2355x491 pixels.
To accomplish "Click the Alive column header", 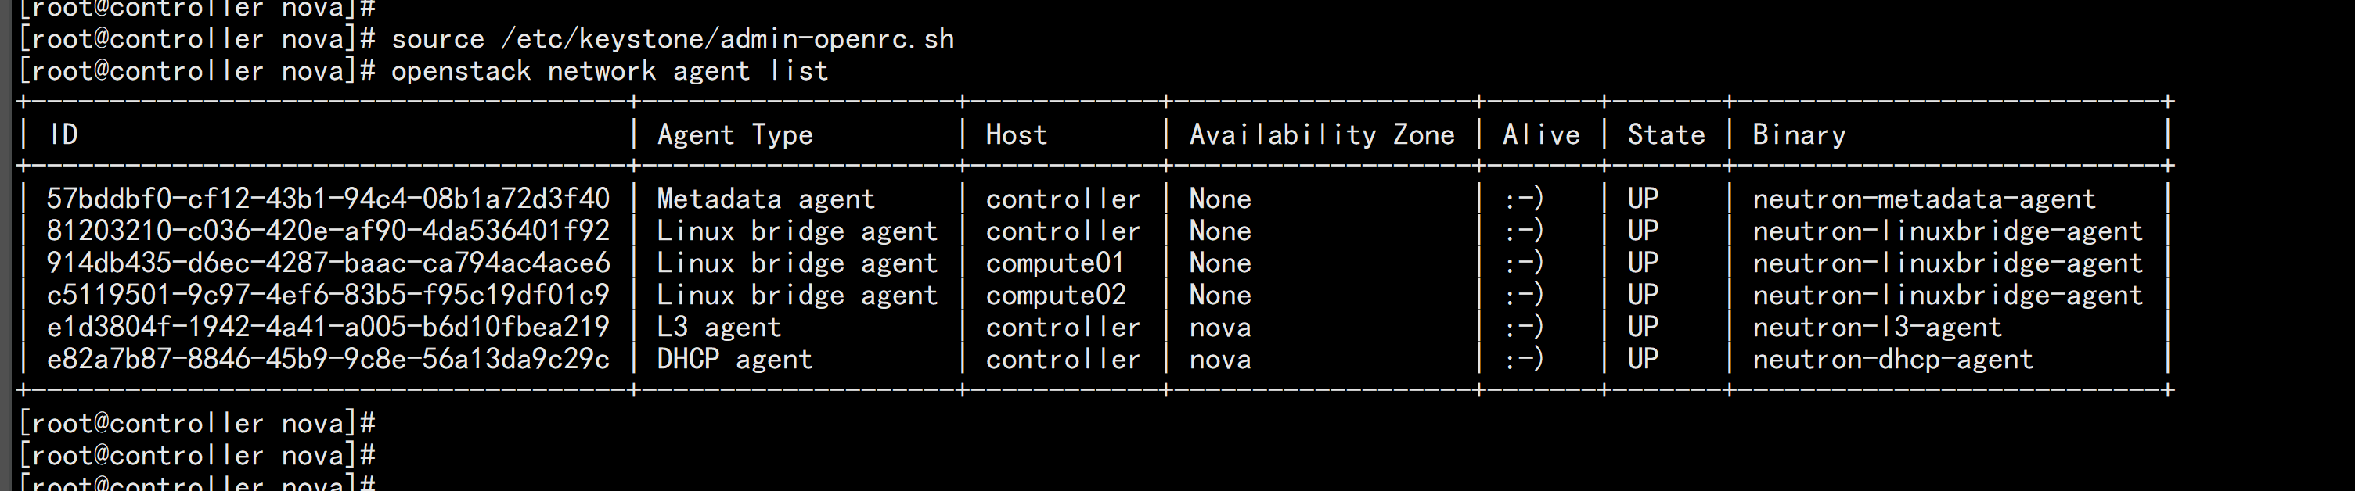I will pos(1540,135).
